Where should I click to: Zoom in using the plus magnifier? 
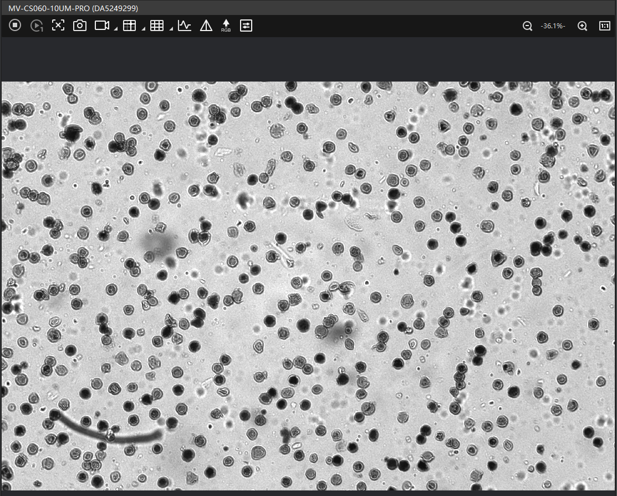pyautogui.click(x=582, y=26)
